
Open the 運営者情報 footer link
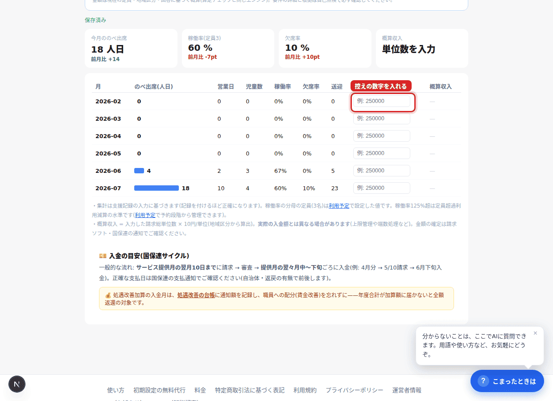[407, 390]
